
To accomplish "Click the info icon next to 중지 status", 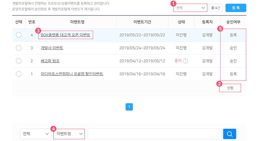I will click(186, 61).
